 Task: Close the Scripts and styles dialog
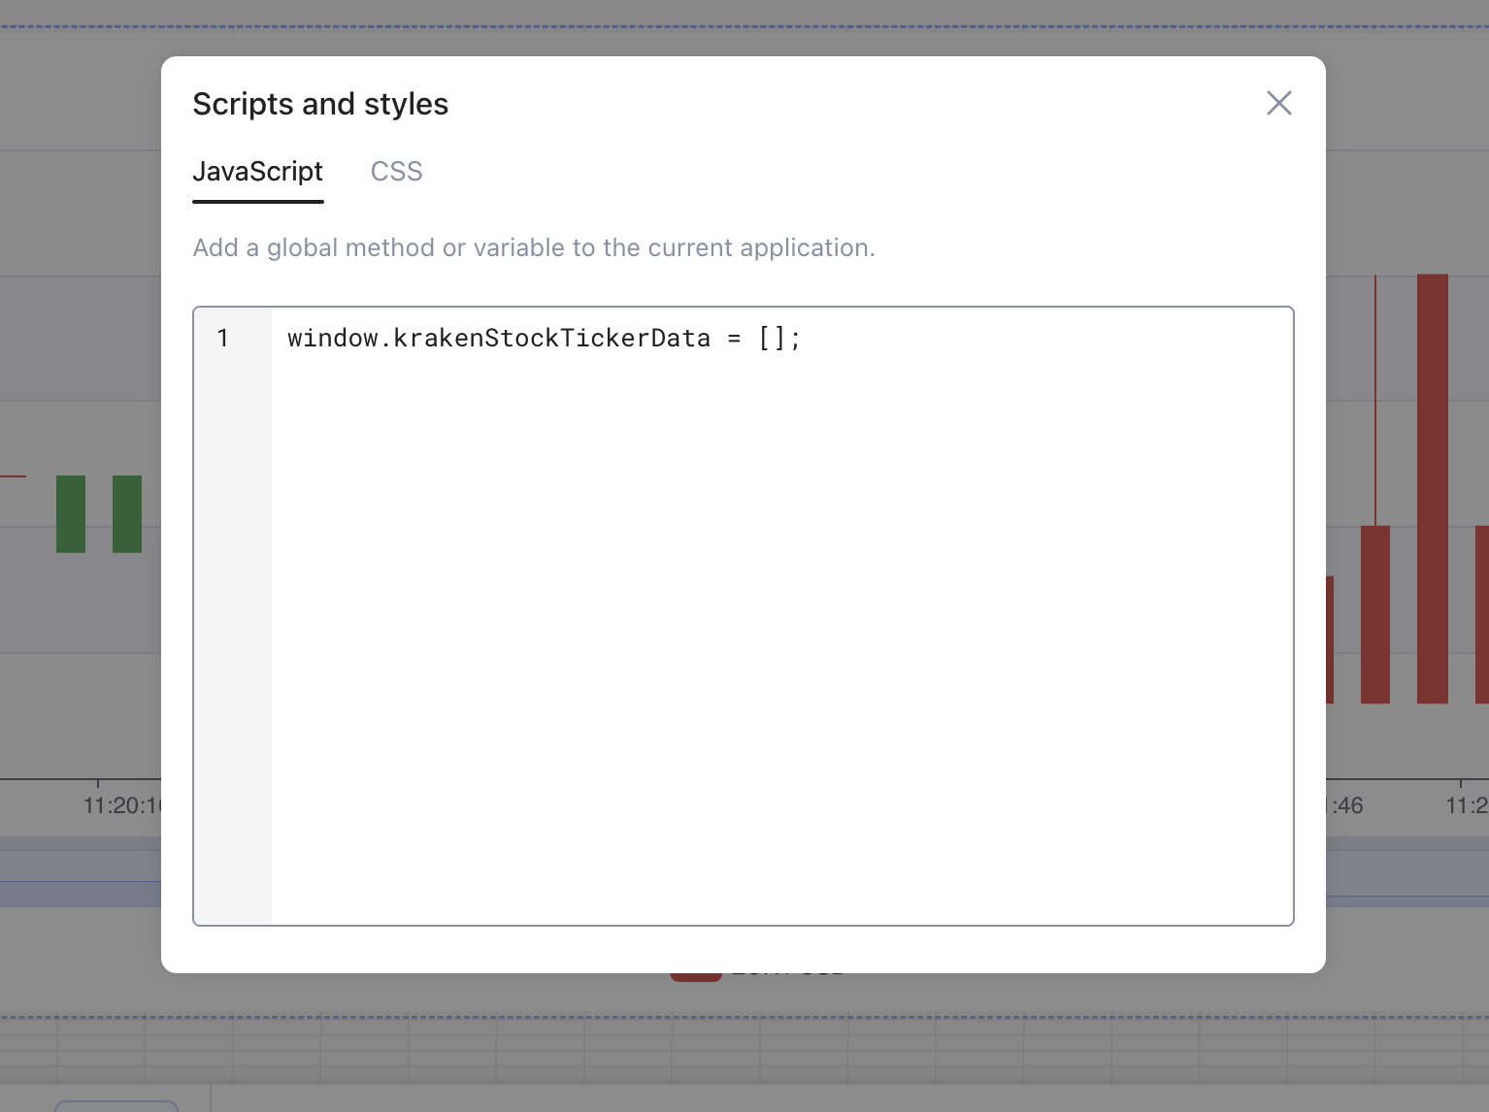click(1278, 103)
